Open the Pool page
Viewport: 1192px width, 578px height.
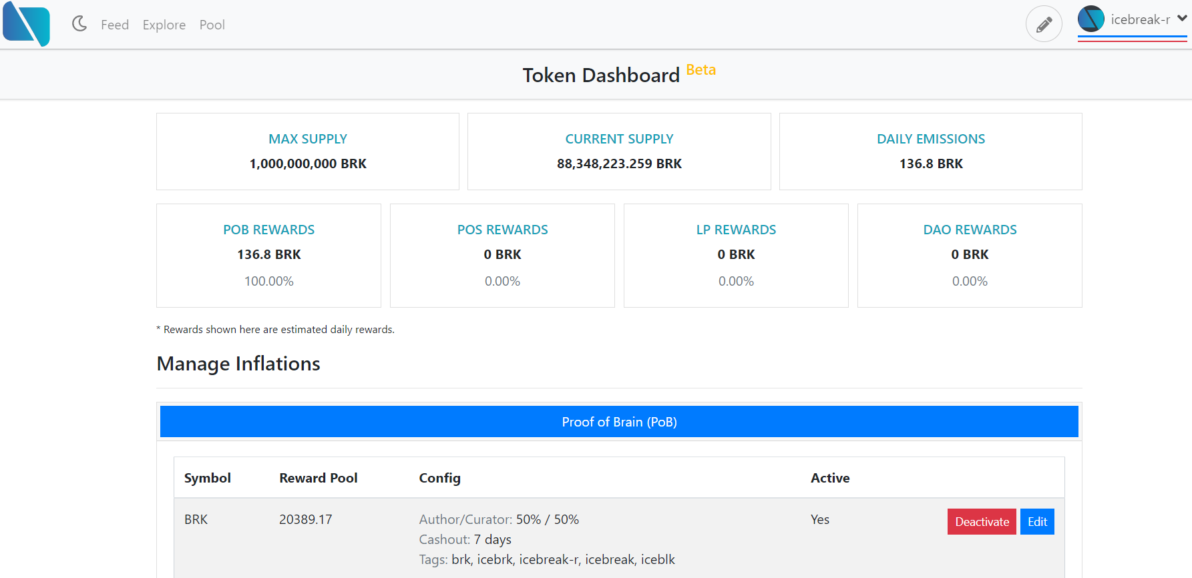[212, 25]
